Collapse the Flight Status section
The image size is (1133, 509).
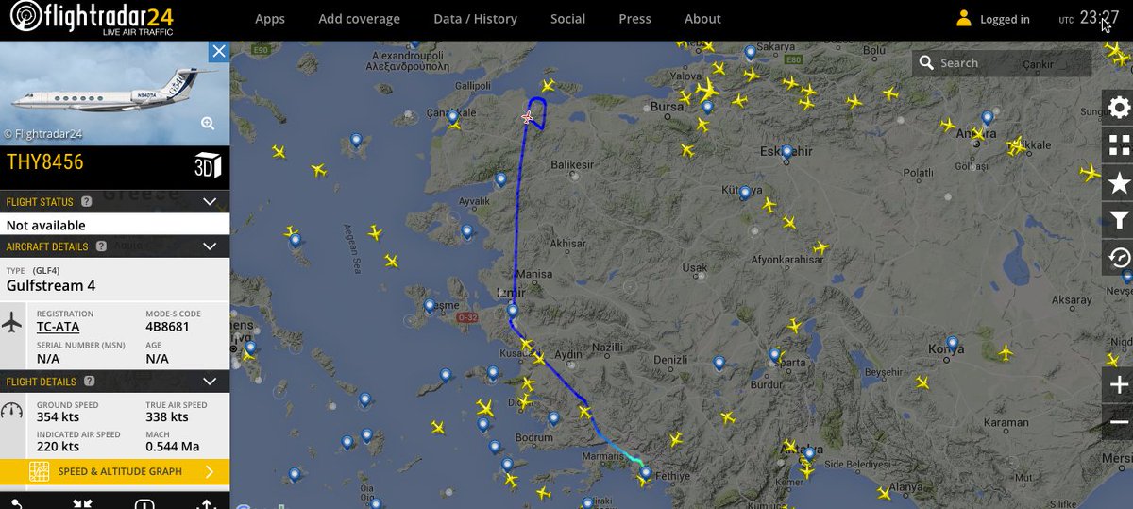tap(210, 201)
